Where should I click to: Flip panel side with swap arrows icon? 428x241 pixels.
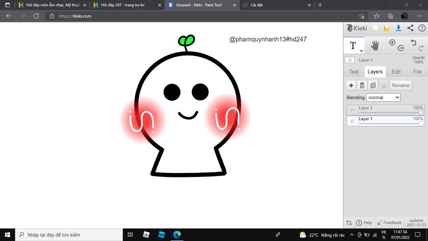point(349,223)
